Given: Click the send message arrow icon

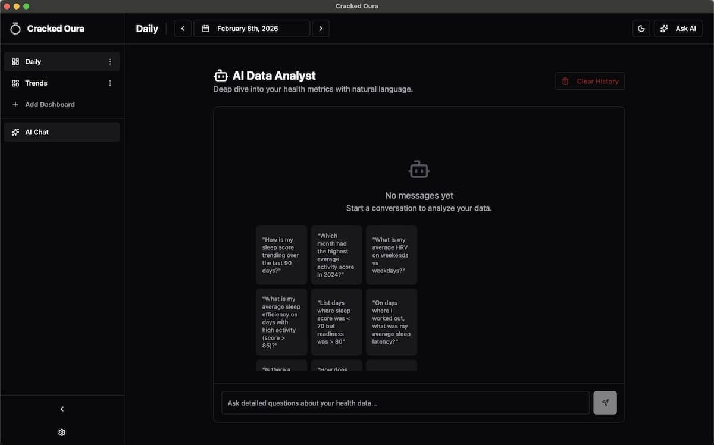Looking at the screenshot, I should [x=605, y=403].
